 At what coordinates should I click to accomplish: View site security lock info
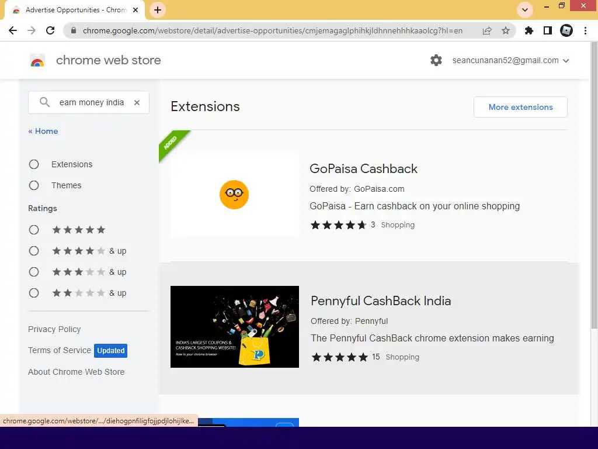coord(74,30)
